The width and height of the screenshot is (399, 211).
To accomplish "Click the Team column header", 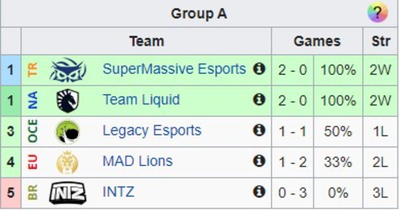I will point(146,41).
